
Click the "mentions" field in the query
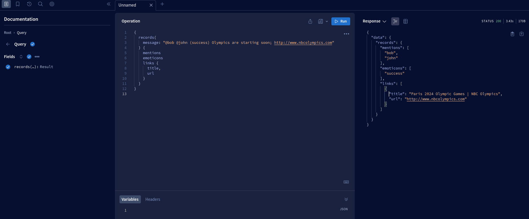[x=152, y=53]
